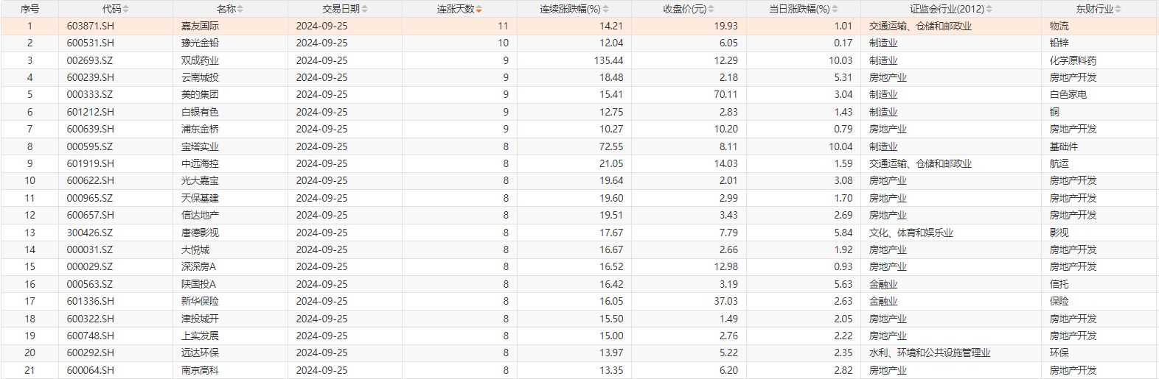Viewport: 1159px width, 379px height.
Task: Click industry cell 物流
Action: [1059, 26]
